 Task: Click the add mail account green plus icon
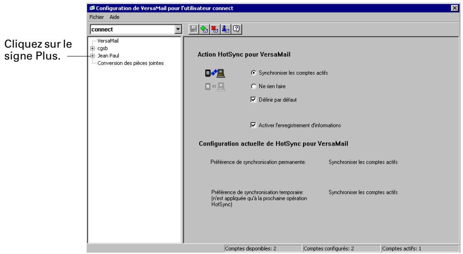click(x=205, y=29)
